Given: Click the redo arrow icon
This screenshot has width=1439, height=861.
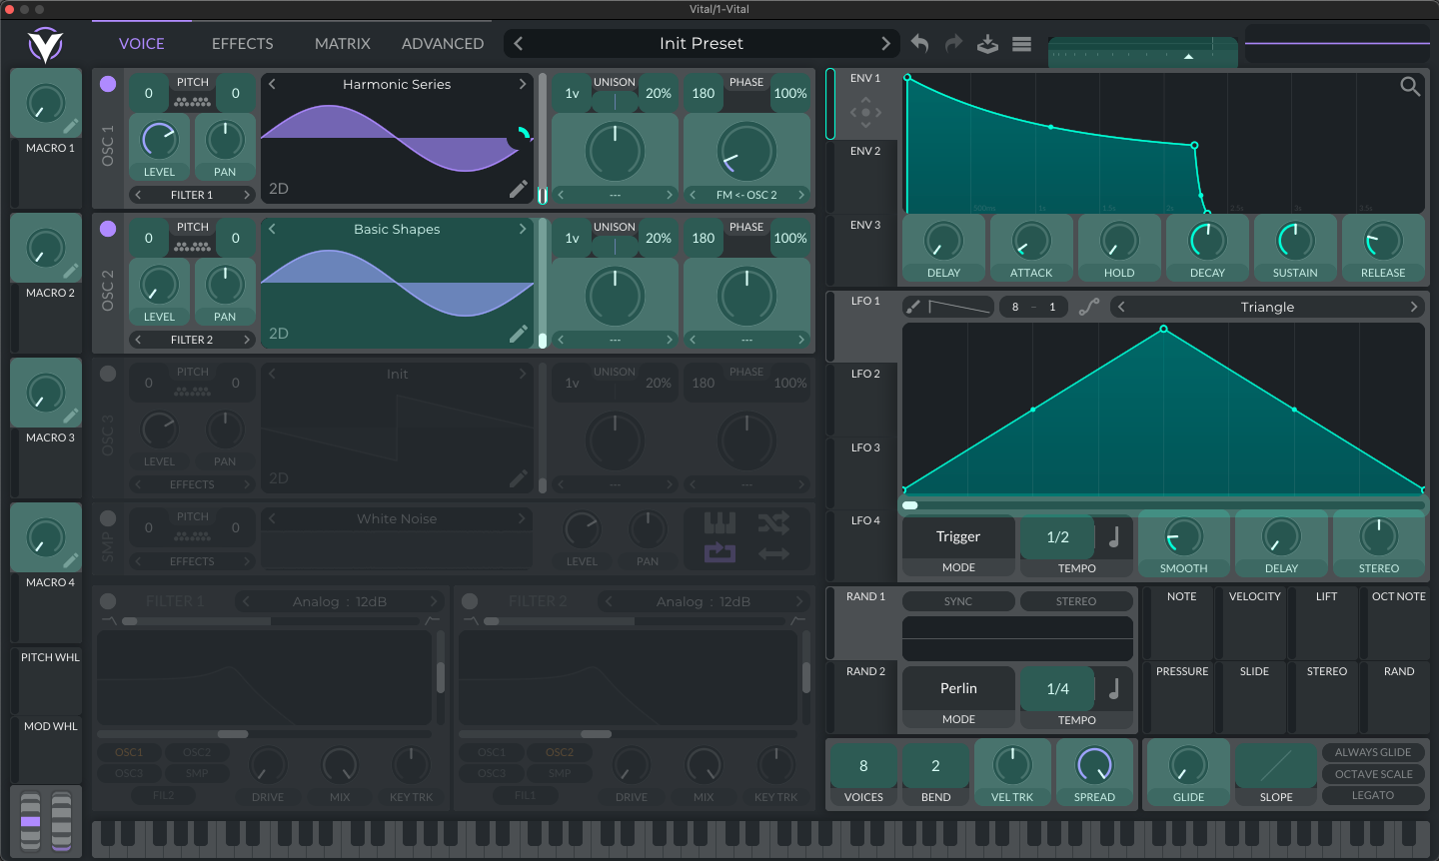Looking at the screenshot, I should click(953, 43).
